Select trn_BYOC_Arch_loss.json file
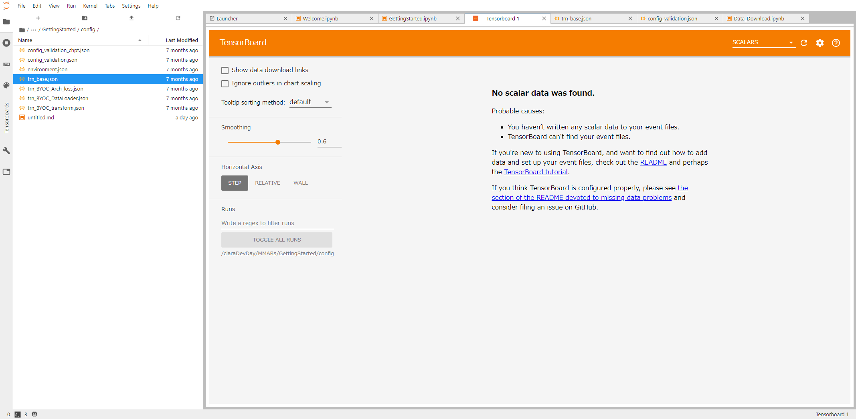This screenshot has width=856, height=419. click(x=108, y=89)
